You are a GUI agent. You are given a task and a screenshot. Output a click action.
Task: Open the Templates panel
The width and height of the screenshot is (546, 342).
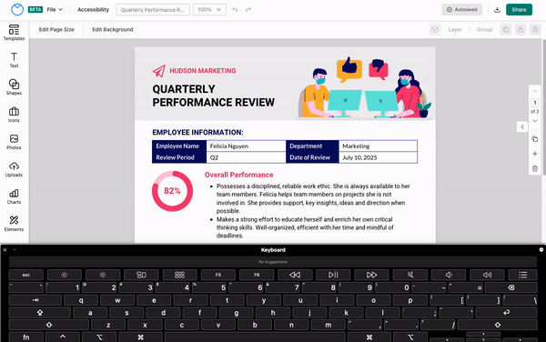[x=14, y=33]
